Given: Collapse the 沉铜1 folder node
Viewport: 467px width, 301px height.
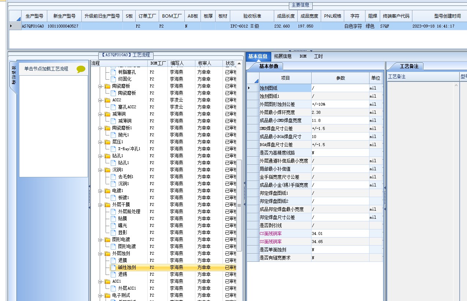Looking at the screenshot, I should pyautogui.click(x=100, y=170).
